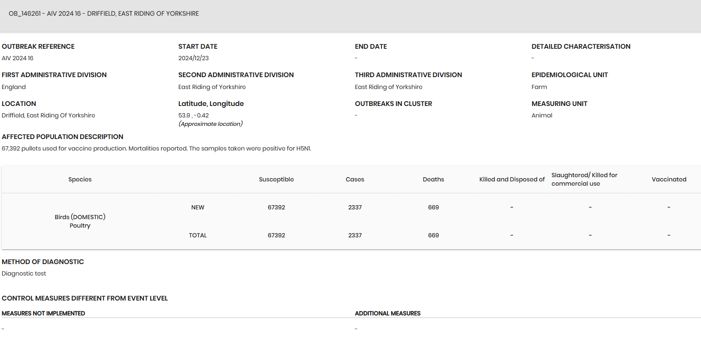Select the Birds (DOMESTIC) Poultry species cell
The height and width of the screenshot is (337, 701).
click(80, 221)
